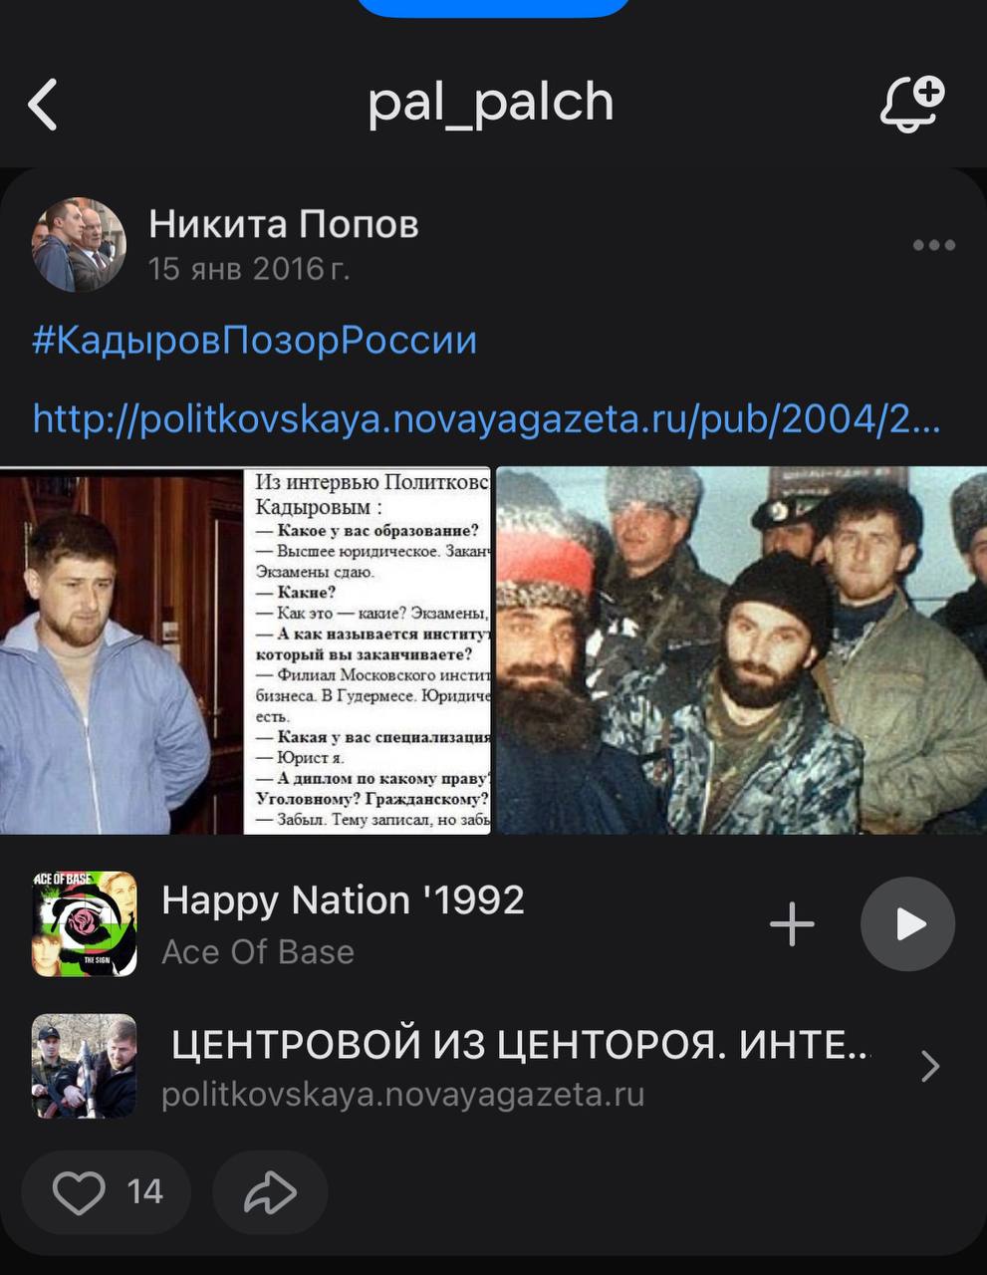987x1275 pixels.
Task: Tap the Ace Of Base artist name
Action: 258,952
